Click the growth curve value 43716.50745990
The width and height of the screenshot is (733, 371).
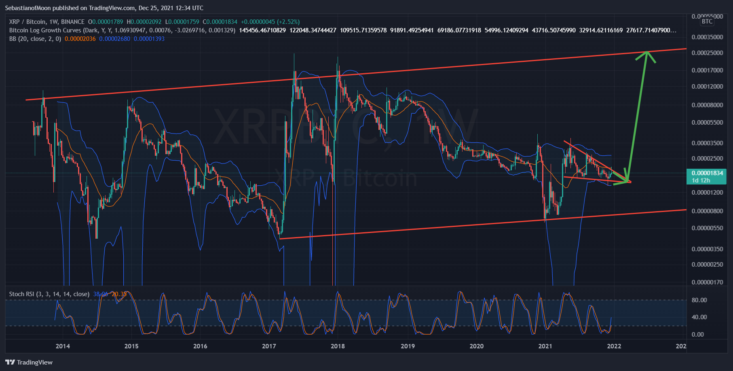coord(554,30)
